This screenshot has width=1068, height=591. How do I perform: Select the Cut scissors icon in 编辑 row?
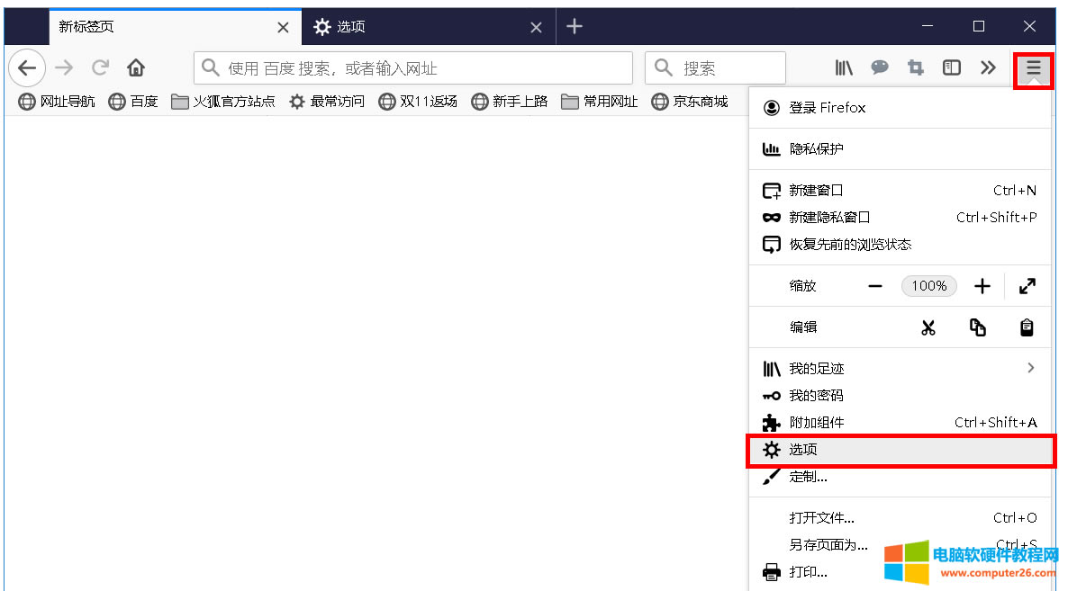tap(928, 327)
